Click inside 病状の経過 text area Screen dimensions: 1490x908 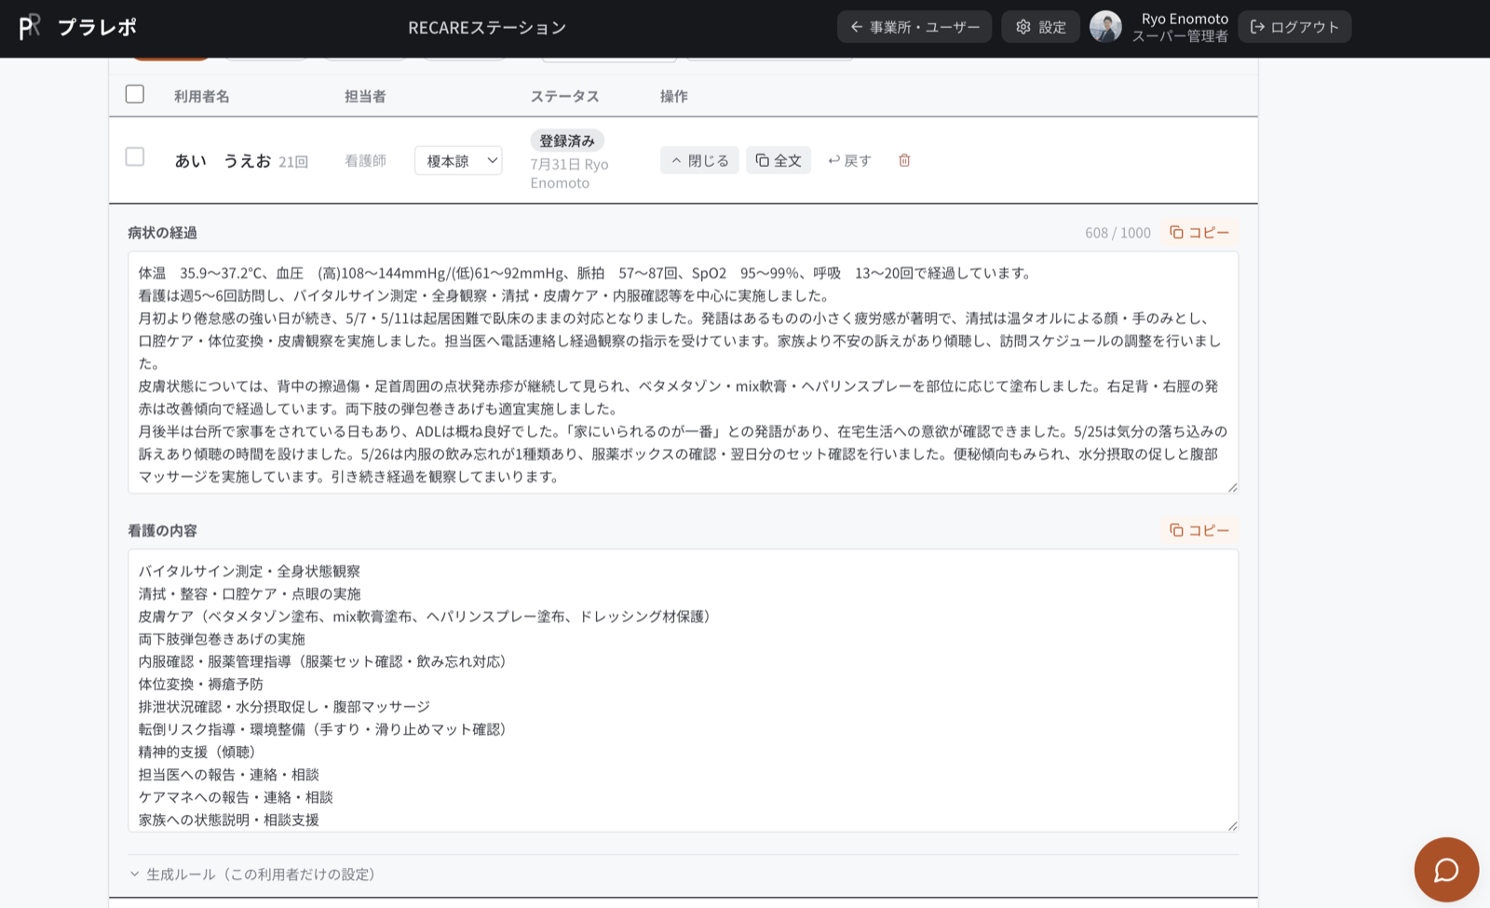pos(683,373)
